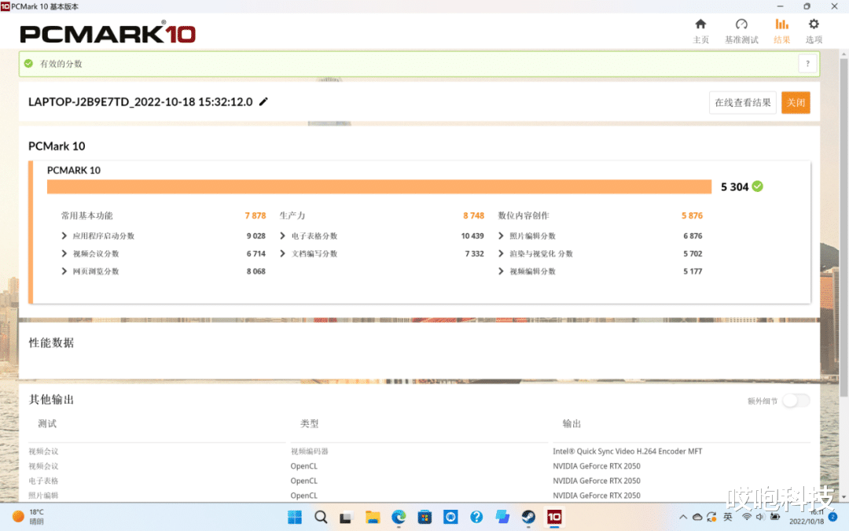Open Microsoft Edge from the taskbar
The height and width of the screenshot is (531, 849).
(398, 518)
